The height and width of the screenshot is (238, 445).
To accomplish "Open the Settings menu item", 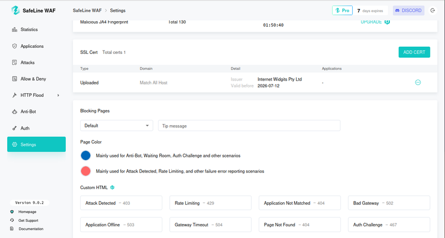I will (x=36, y=145).
